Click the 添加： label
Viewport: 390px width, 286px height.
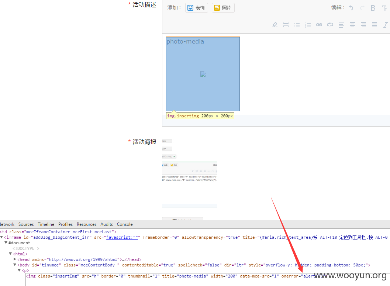tap(175, 8)
